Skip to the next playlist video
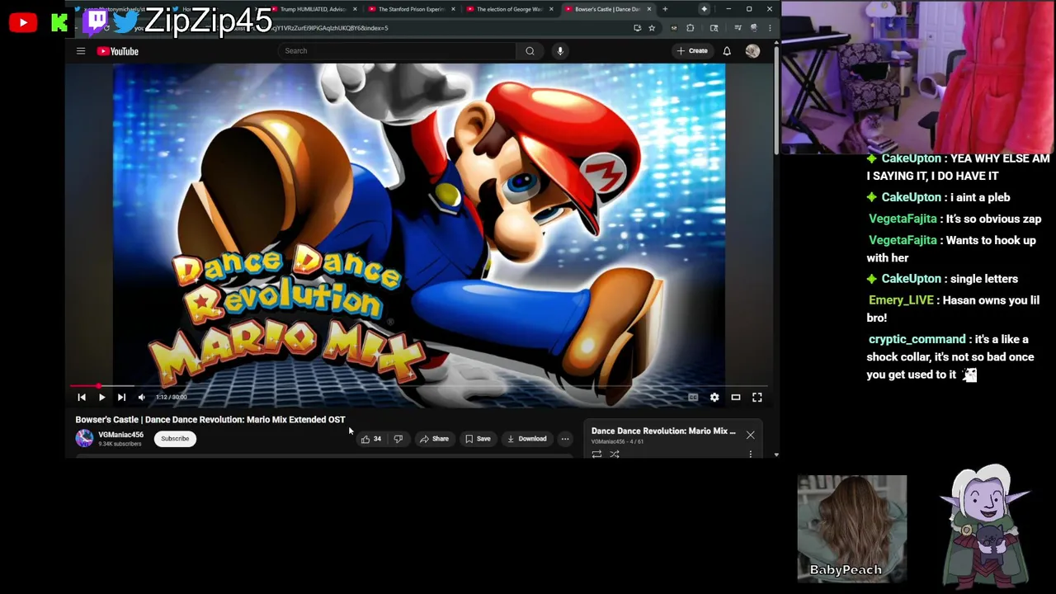 [x=121, y=398]
